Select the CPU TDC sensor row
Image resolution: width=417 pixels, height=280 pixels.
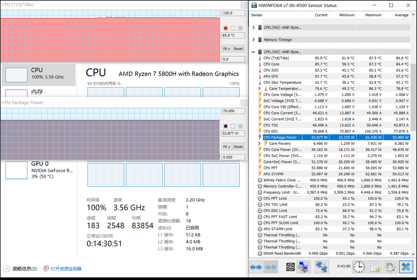[330, 125]
